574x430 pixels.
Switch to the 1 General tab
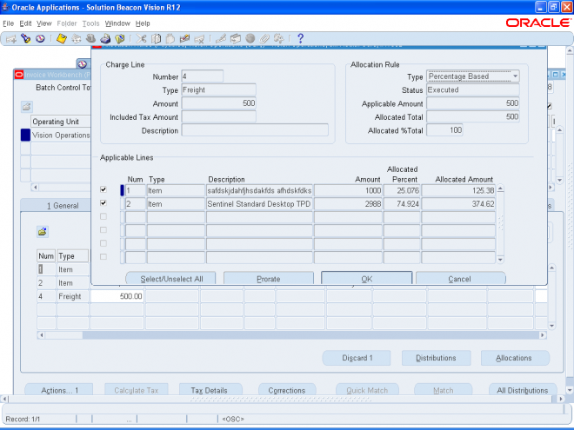point(63,206)
